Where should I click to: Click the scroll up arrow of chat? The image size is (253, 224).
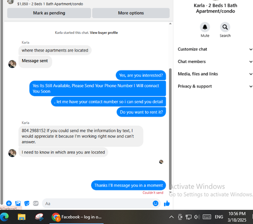(x=170, y=24)
